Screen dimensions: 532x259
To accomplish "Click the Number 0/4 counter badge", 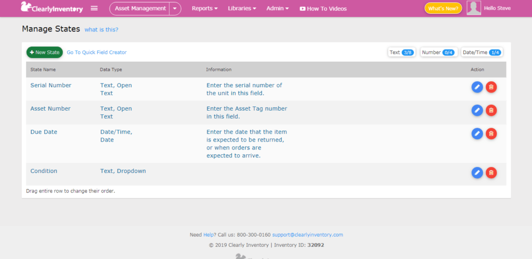I will (439, 52).
